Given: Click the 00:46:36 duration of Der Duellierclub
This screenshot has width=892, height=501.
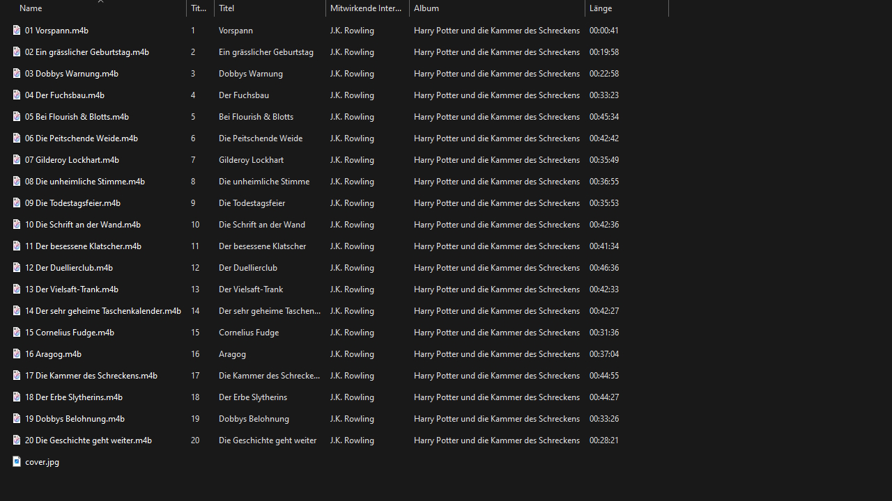Looking at the screenshot, I should (x=603, y=267).
